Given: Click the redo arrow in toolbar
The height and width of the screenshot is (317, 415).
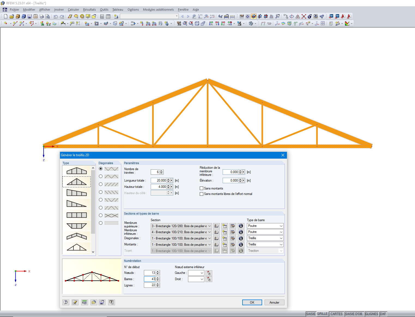Looking at the screenshot, I should [62, 16].
